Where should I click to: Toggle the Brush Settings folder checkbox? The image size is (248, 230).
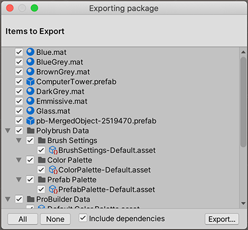click(30, 140)
